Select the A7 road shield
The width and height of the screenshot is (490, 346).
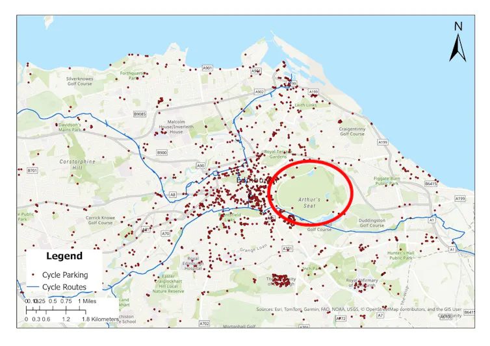[380, 315]
